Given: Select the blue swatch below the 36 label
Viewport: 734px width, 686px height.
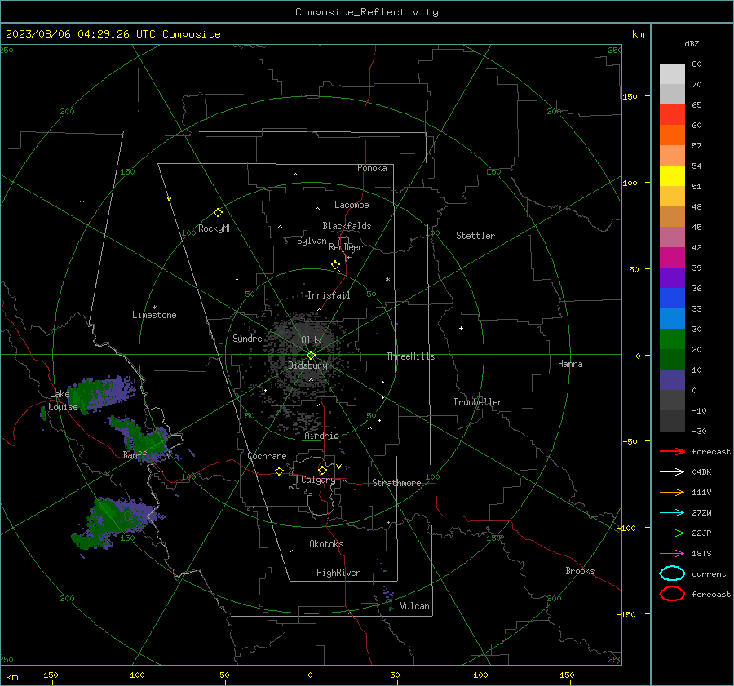Looking at the screenshot, I should click(x=672, y=298).
